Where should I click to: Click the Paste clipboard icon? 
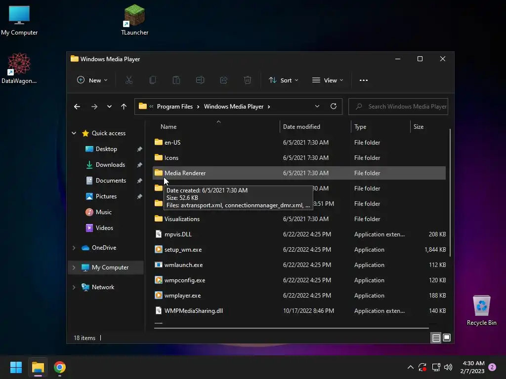click(x=176, y=80)
